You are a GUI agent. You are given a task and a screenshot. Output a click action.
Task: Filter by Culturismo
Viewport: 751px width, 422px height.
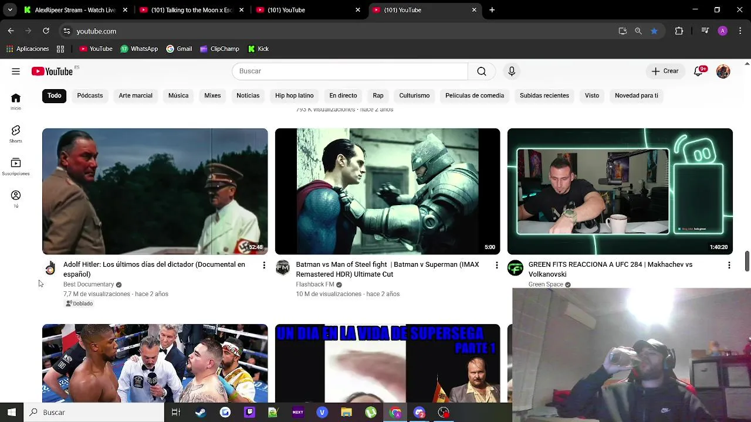click(414, 96)
